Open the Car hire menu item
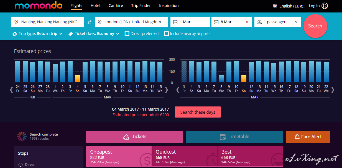This screenshot has height=168, width=342. tap(116, 6)
